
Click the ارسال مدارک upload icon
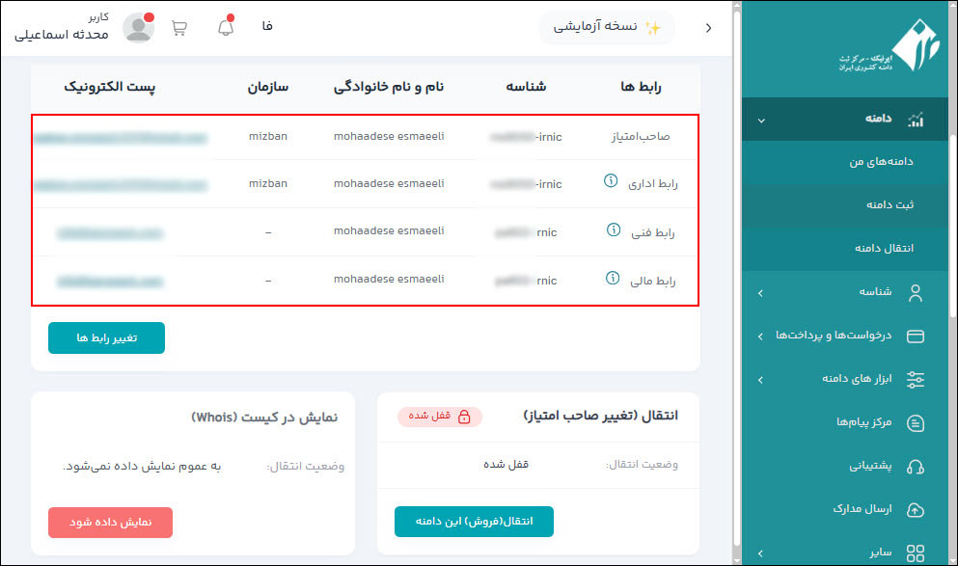[915, 508]
